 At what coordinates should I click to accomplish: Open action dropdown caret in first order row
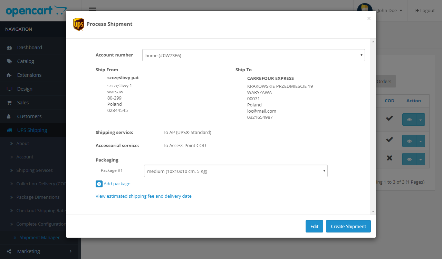click(421, 120)
